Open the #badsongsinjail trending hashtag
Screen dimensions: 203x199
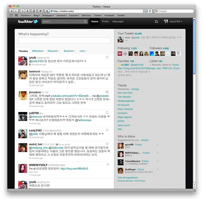click(x=126, y=101)
